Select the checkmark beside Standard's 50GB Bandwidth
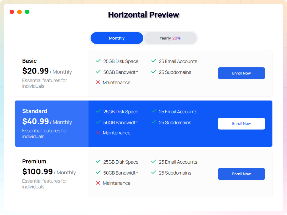 pos(98,122)
